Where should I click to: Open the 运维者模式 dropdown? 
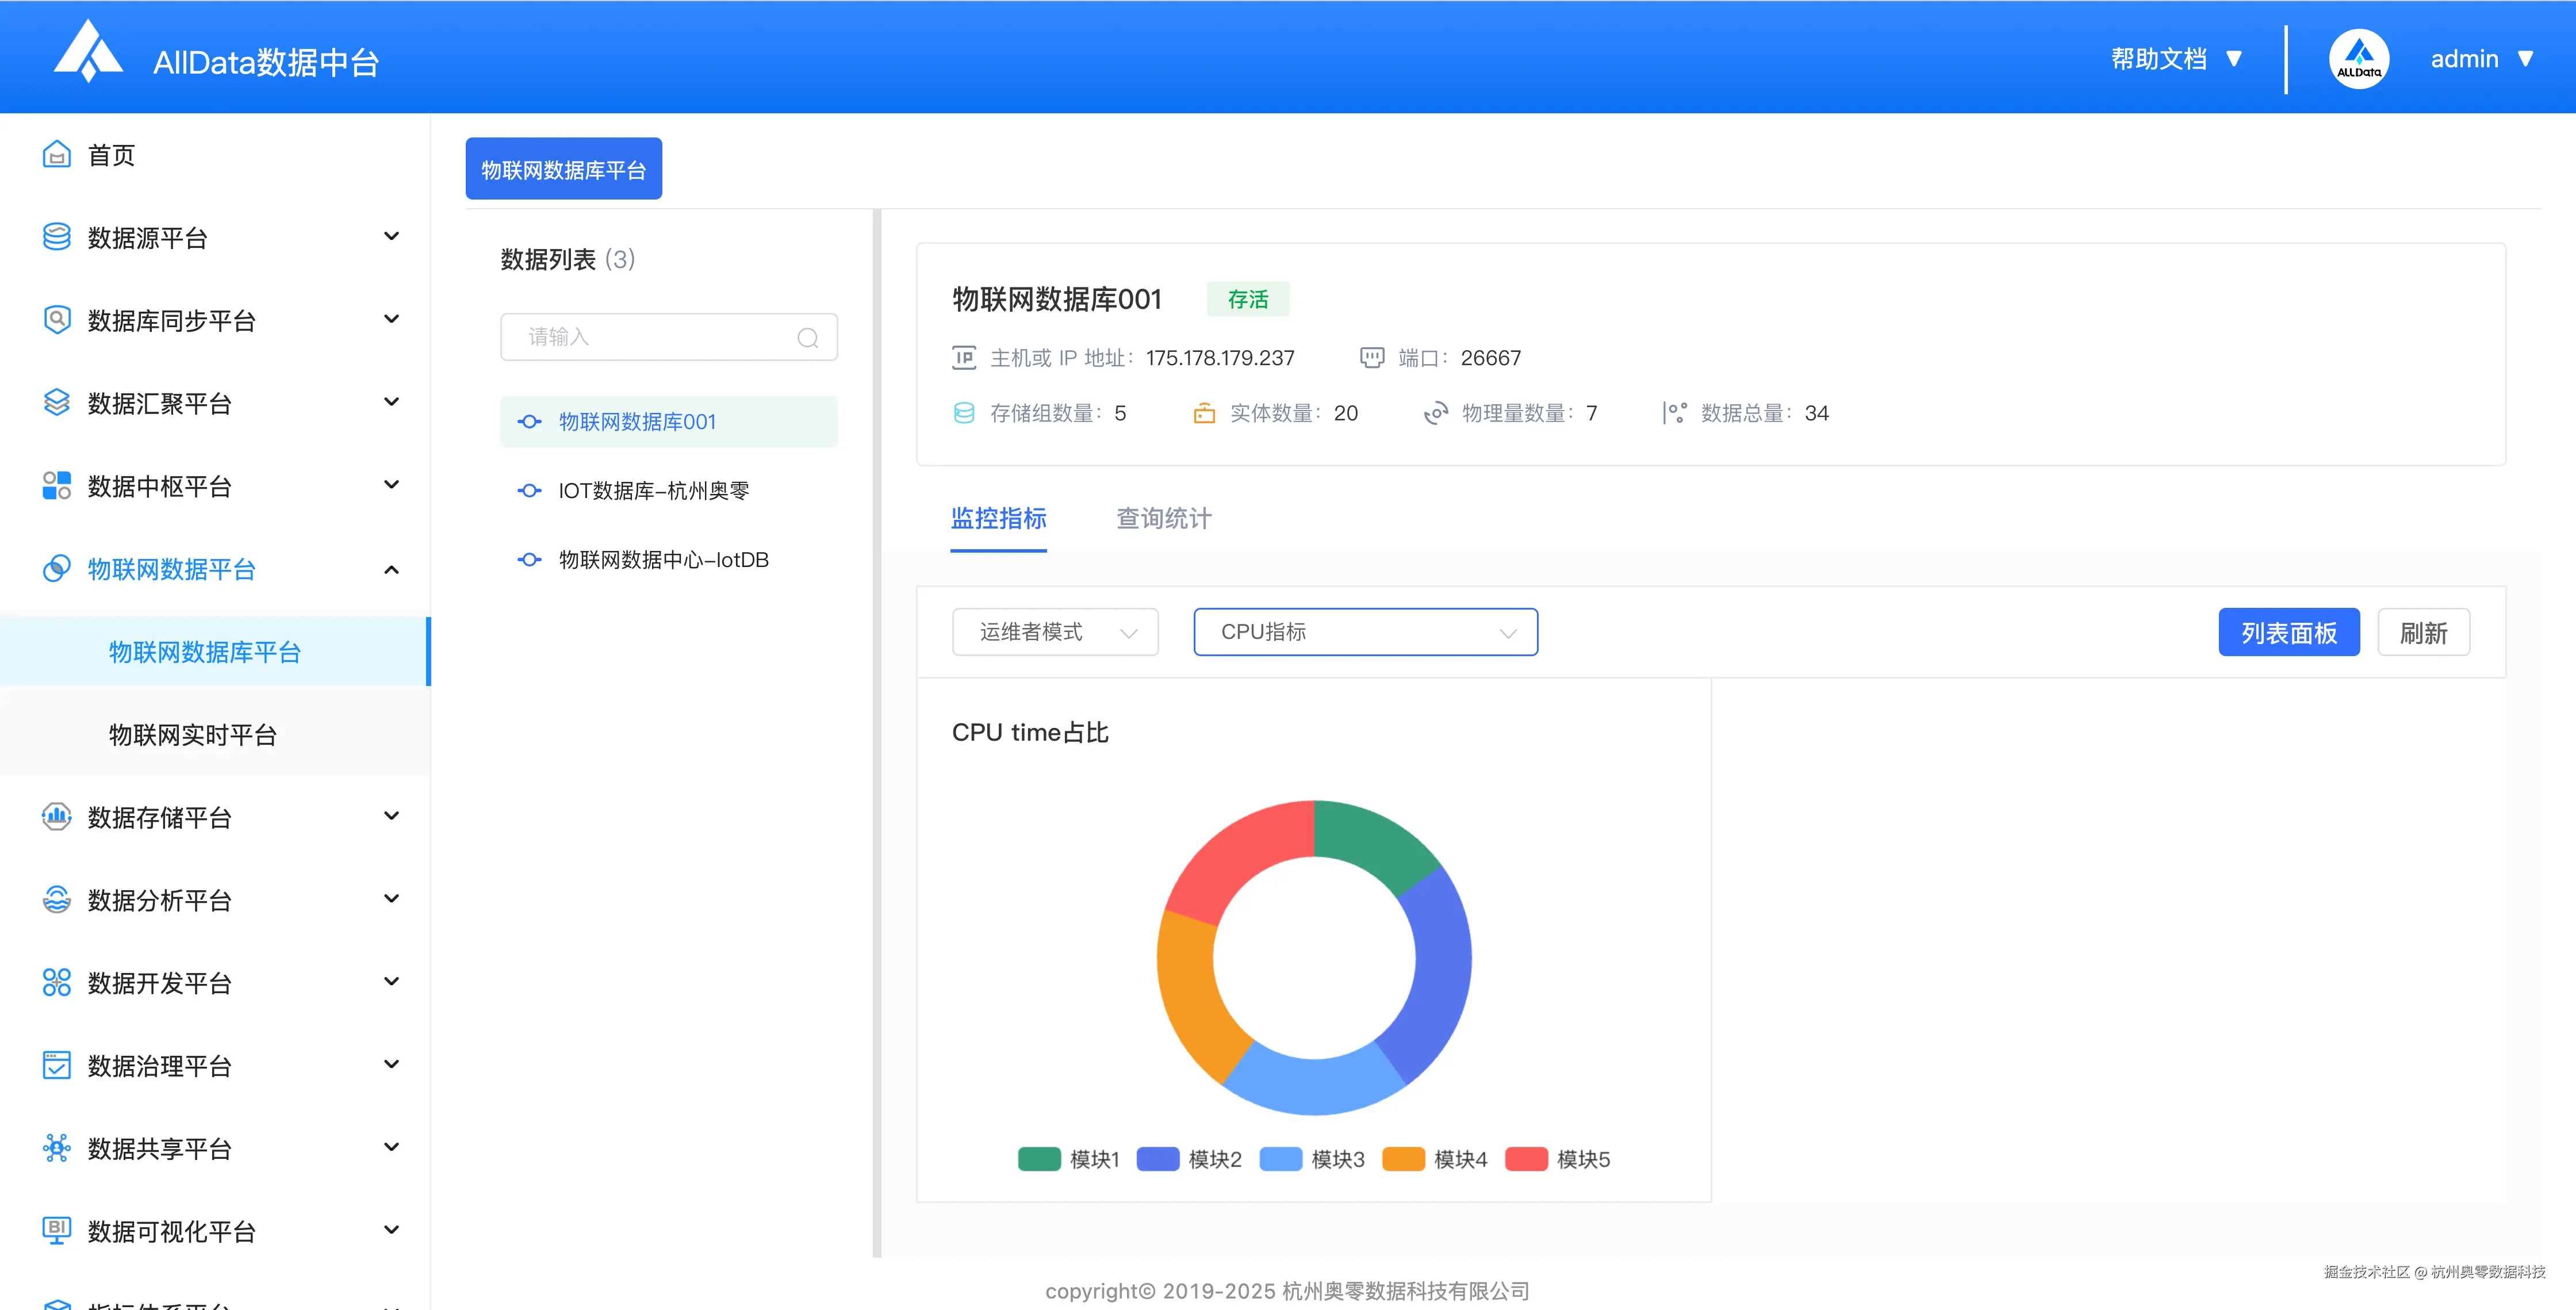1054,632
